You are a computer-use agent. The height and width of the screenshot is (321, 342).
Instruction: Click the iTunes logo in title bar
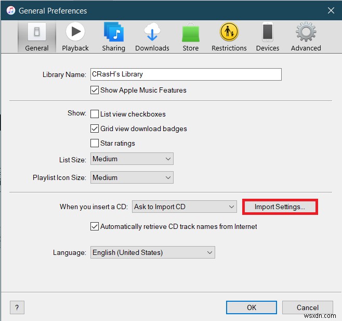(11, 10)
